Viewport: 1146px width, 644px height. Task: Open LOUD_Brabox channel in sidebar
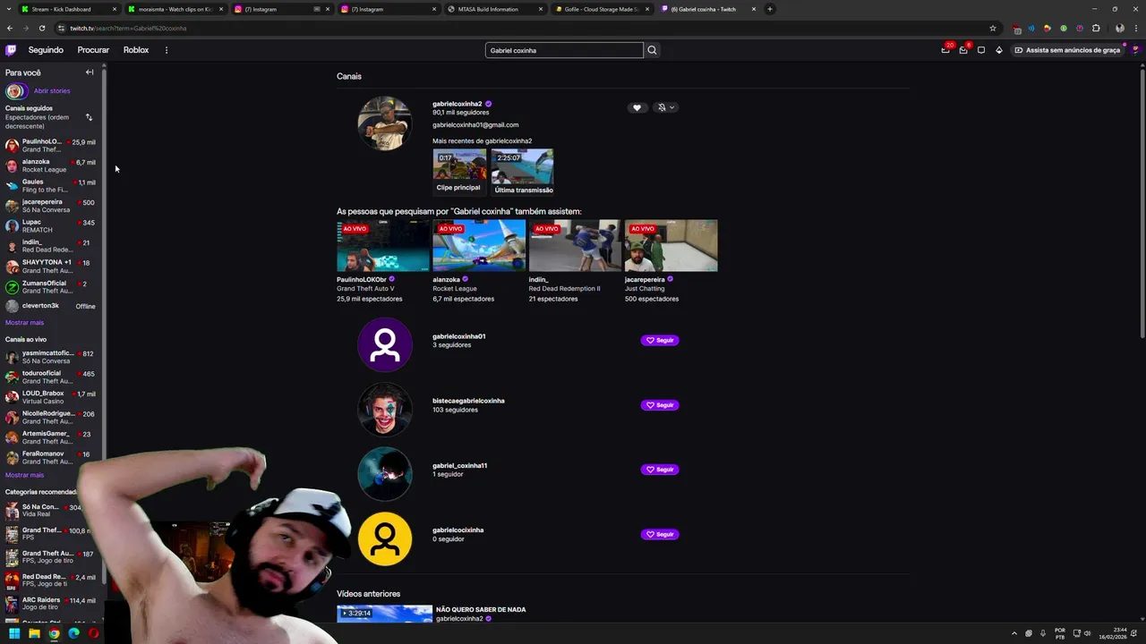click(52, 397)
